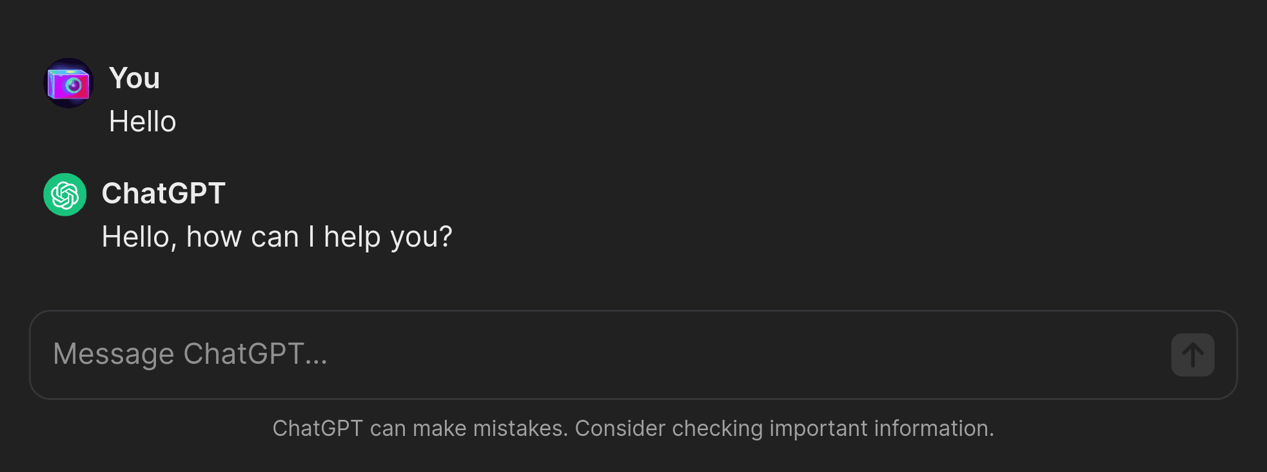
Task: Click the "ChatGPT" sender name
Action: 164,193
